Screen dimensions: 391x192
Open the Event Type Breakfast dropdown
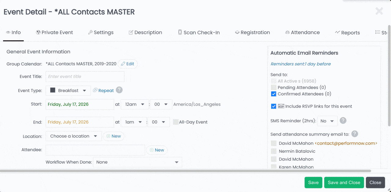click(68, 91)
